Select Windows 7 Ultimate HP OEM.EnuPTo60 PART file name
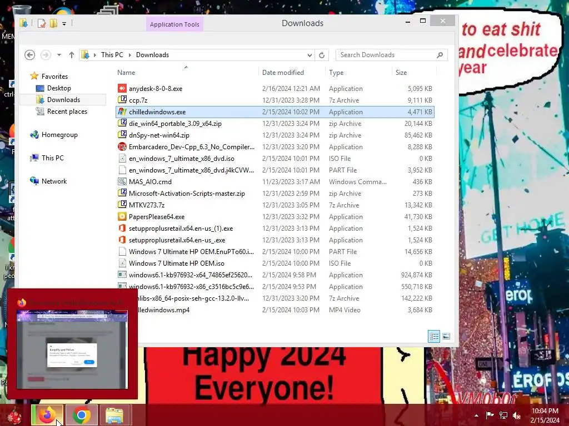This screenshot has width=569, height=426. [x=192, y=251]
